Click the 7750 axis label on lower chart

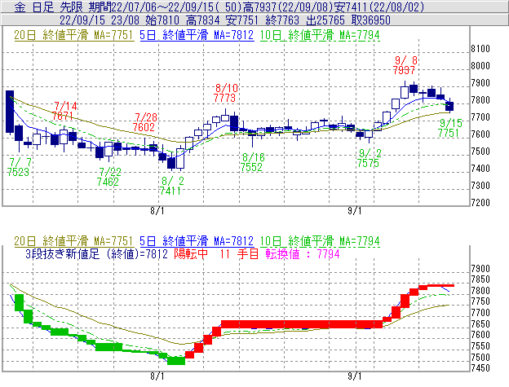coord(480,301)
